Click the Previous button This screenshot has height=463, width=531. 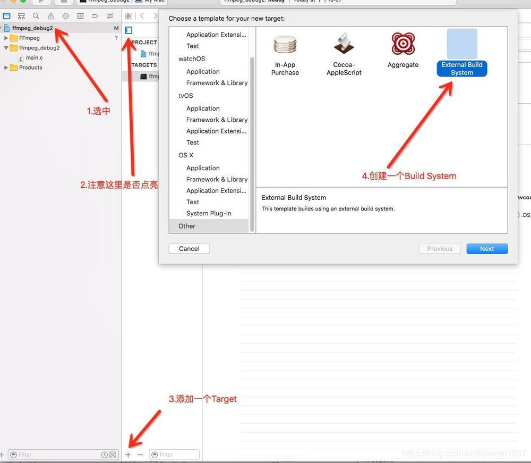pos(440,249)
